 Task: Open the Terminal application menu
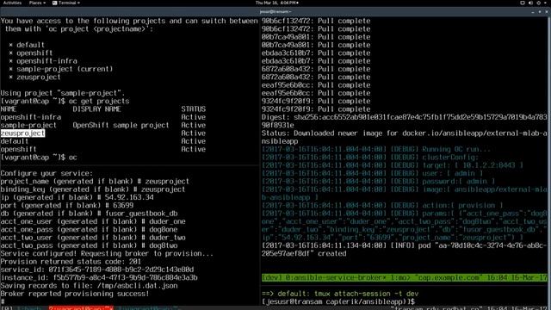point(66,3)
